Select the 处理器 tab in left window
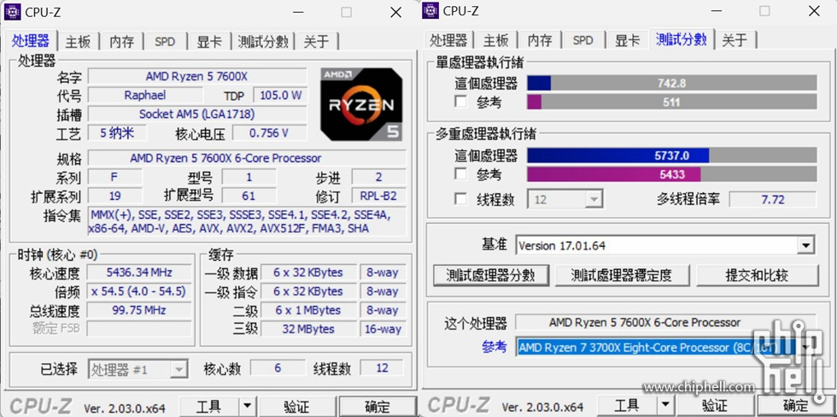This screenshot has height=417, width=837. tap(31, 40)
